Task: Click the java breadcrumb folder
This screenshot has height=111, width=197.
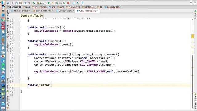Action: coord(52,7)
